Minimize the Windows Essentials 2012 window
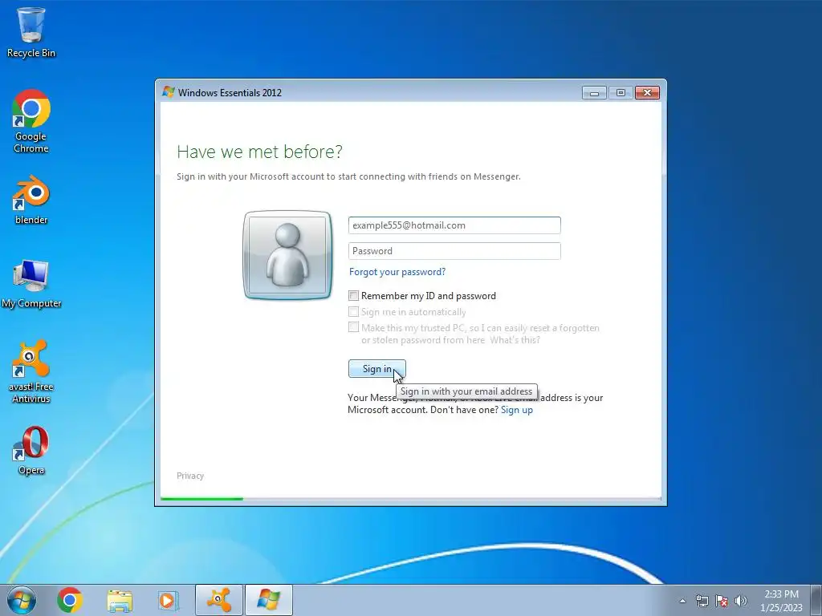The width and height of the screenshot is (822, 616). pyautogui.click(x=594, y=93)
